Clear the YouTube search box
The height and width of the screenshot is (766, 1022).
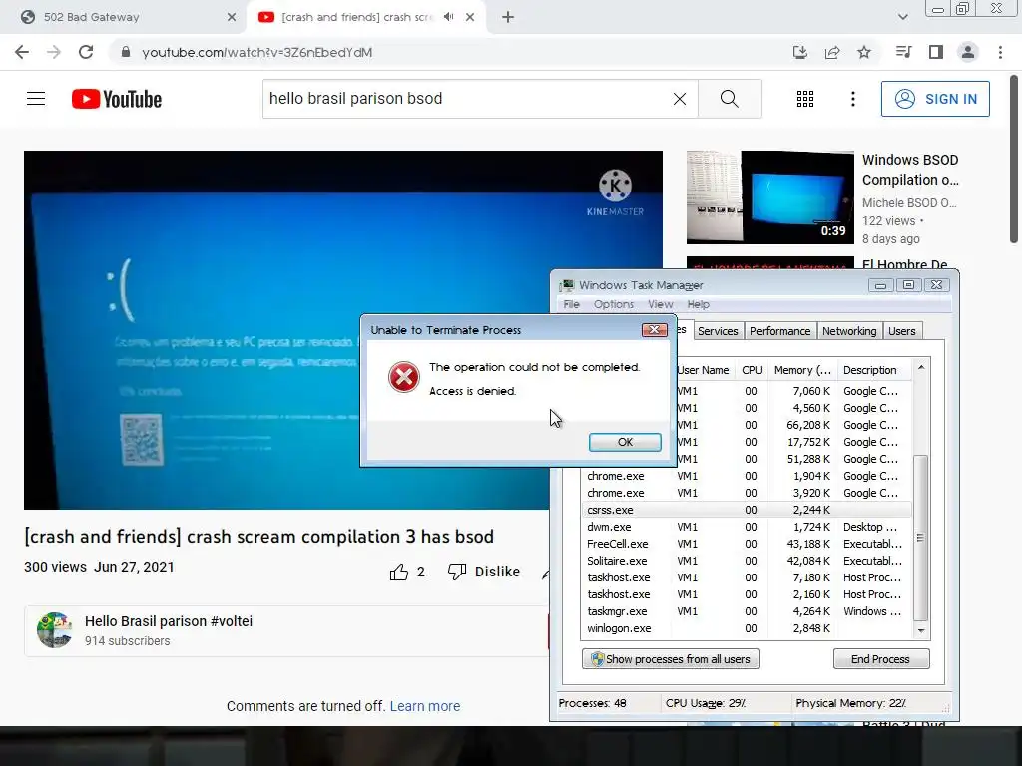click(679, 99)
